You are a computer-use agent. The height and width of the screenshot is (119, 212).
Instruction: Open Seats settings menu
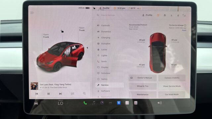point(102,61)
